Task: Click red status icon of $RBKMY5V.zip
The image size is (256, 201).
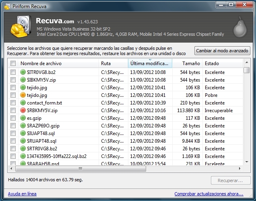Action: pyautogui.click(x=23, y=111)
